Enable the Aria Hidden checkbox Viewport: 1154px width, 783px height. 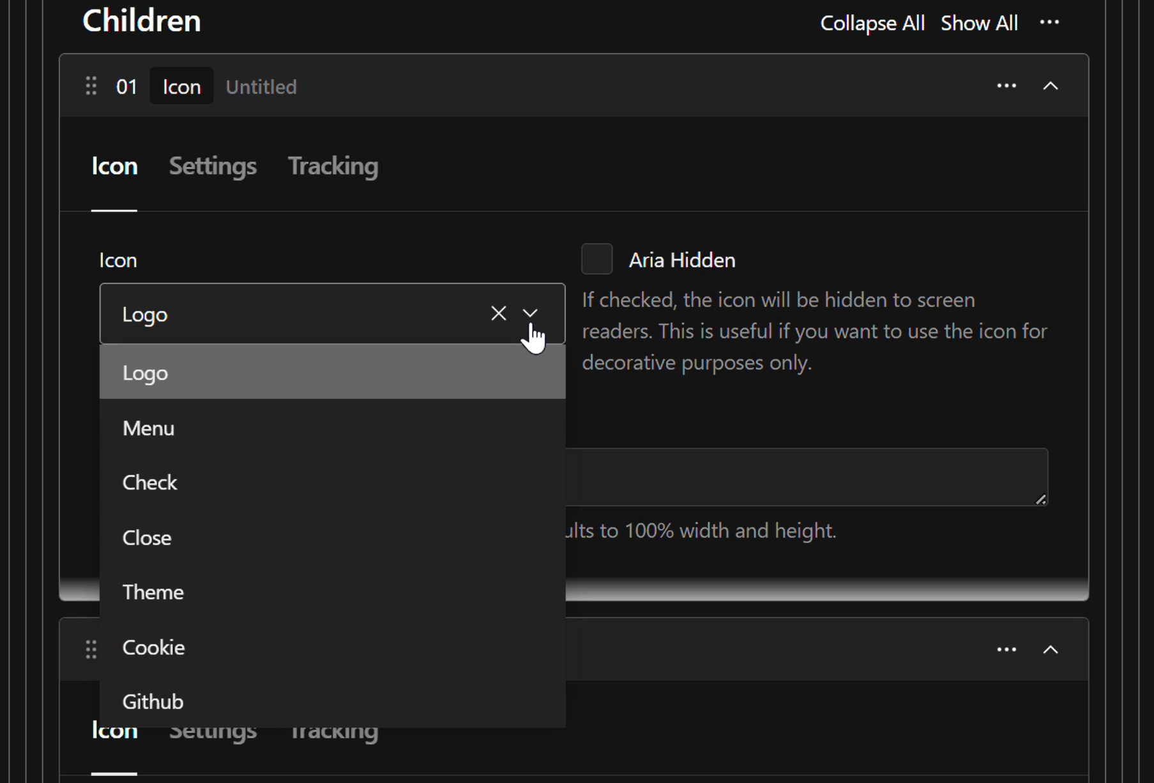(596, 258)
